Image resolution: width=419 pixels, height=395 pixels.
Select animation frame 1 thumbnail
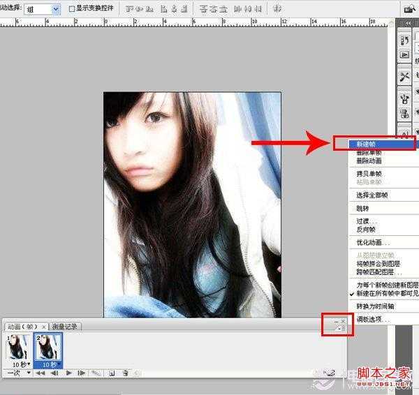pos(18,348)
